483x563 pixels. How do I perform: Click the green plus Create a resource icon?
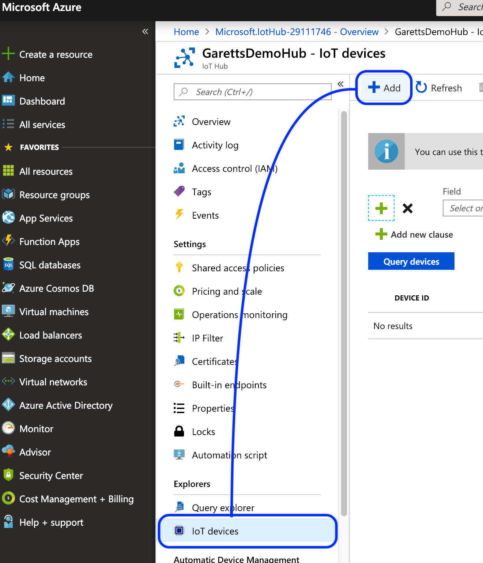click(x=8, y=54)
